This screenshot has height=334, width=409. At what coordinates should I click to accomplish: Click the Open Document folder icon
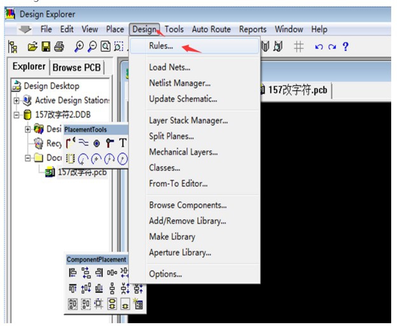(32, 46)
